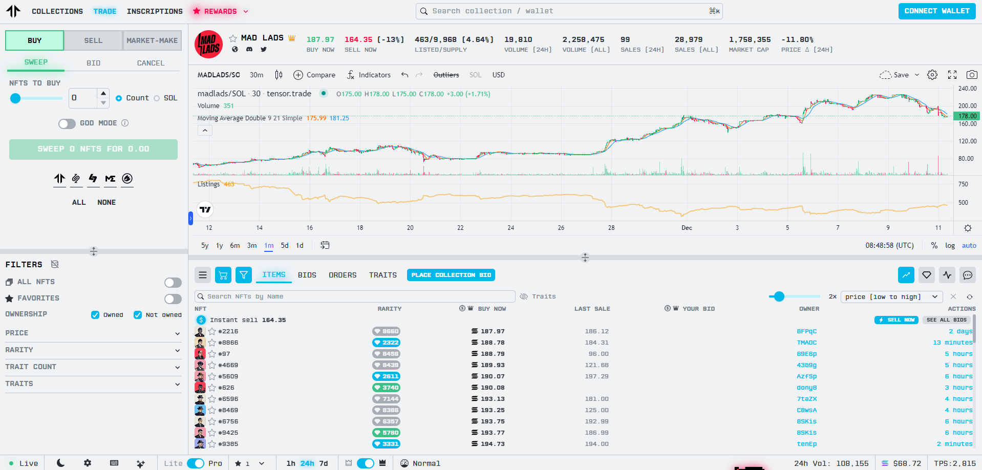Select the SELL tab
The width and height of the screenshot is (982, 470).
click(93, 40)
